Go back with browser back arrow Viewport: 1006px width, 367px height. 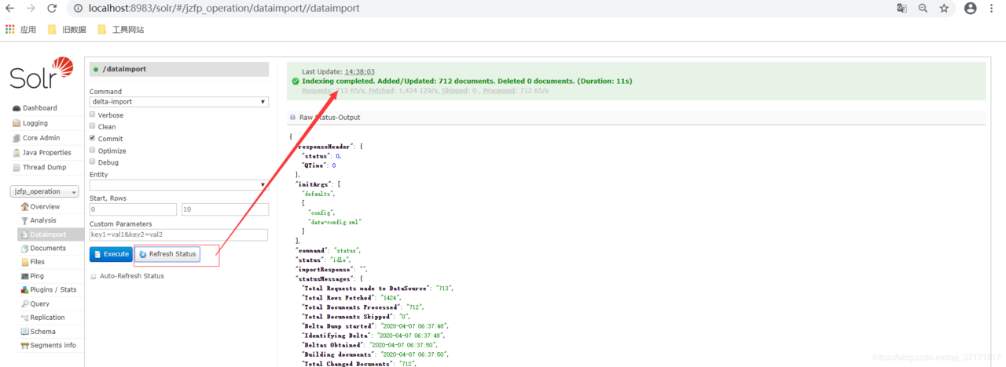pos(10,9)
